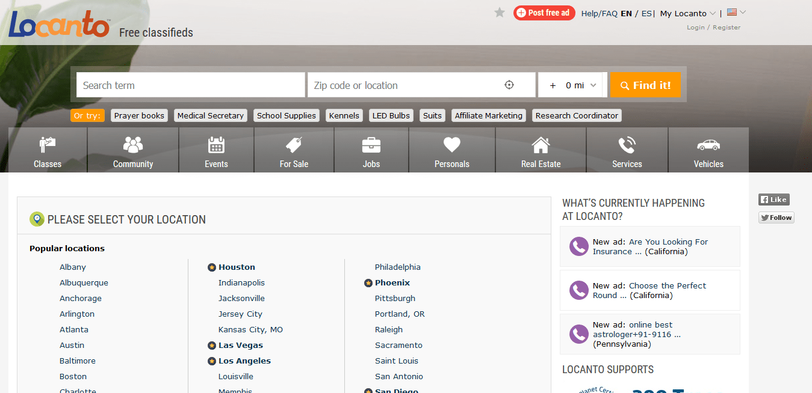This screenshot has width=812, height=393.
Task: Click the Post free ad button
Action: pyautogui.click(x=544, y=13)
